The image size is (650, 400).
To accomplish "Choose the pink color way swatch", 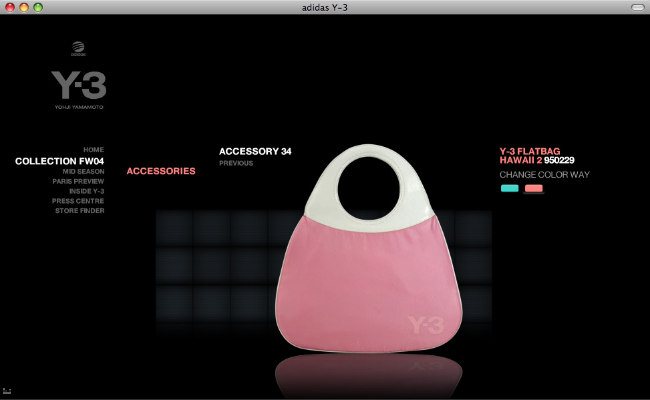I will [534, 188].
